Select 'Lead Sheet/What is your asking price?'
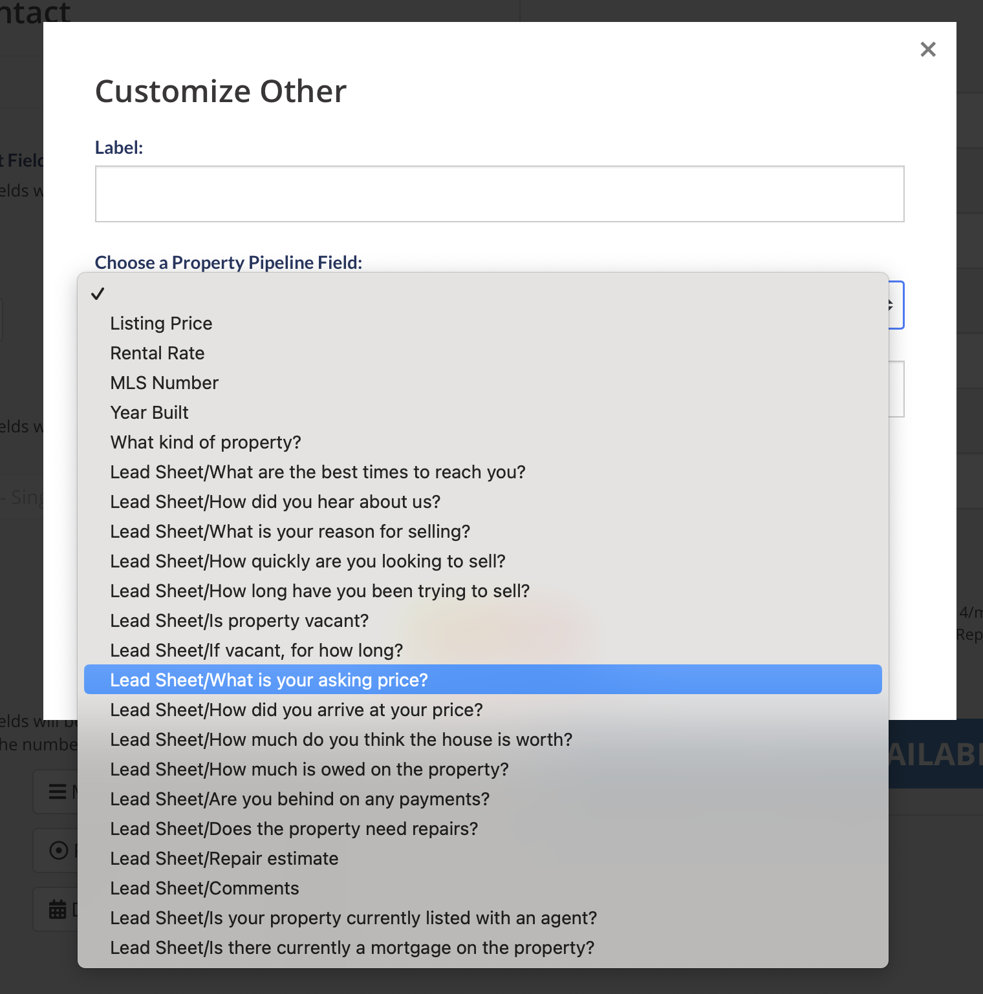 (268, 680)
